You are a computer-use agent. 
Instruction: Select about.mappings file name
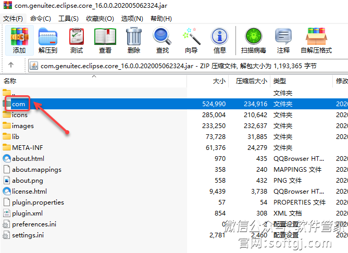coord(36,169)
